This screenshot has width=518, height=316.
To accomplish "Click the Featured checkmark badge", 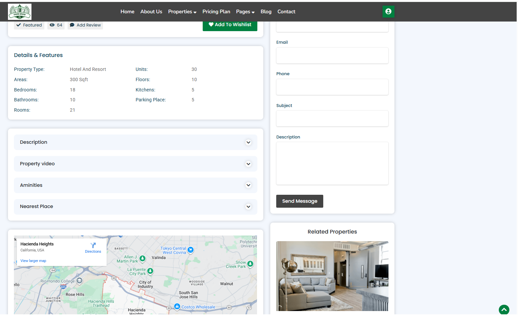I will pos(29,25).
